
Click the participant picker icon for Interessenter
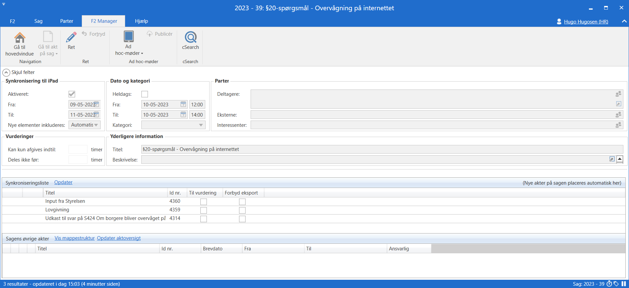pos(618,125)
